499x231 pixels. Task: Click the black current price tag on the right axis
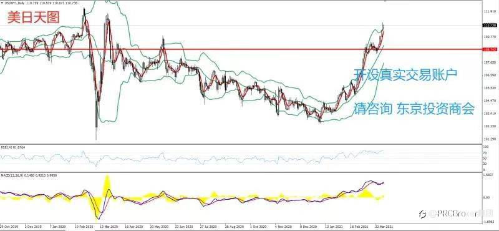(x=490, y=25)
